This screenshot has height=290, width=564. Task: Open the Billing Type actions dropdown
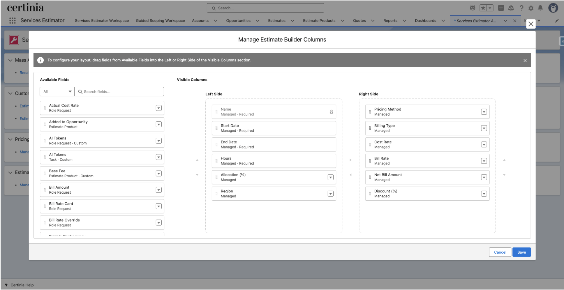click(x=484, y=128)
